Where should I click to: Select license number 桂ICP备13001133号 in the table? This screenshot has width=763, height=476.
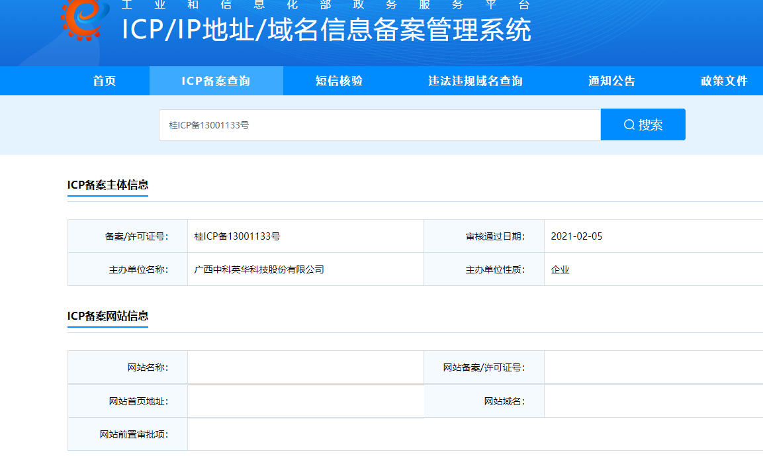[237, 236]
